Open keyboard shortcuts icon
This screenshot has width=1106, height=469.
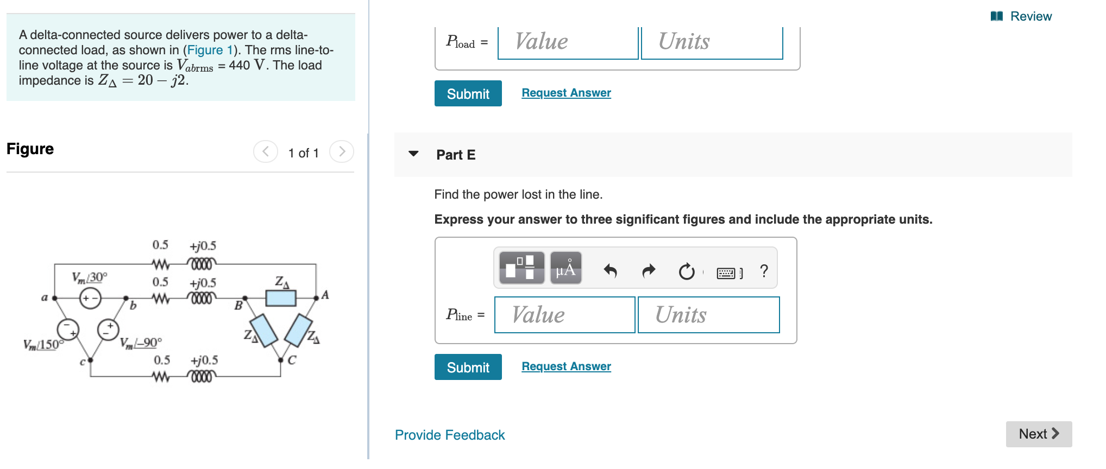click(x=730, y=272)
